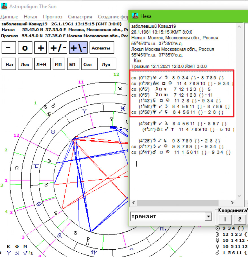Click the Sagittarius glyph under the М label

(25, 253)
